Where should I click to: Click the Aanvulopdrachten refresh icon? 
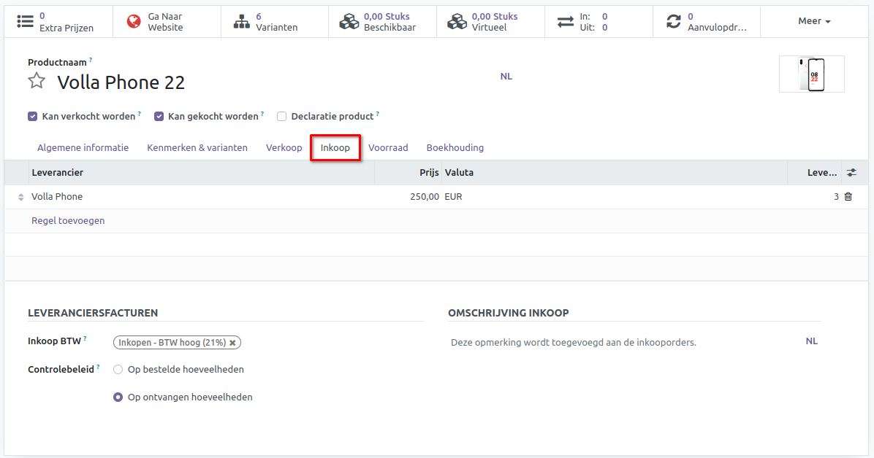click(x=673, y=22)
